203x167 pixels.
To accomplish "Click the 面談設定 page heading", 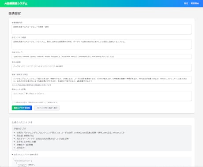I will [x=15, y=13].
